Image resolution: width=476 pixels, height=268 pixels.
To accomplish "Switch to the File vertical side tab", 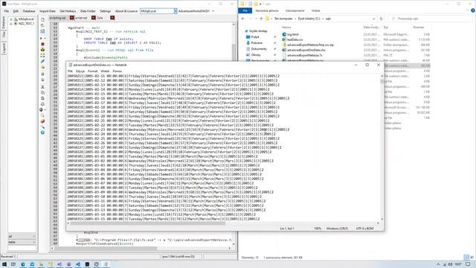I will (x=4, y=35).
